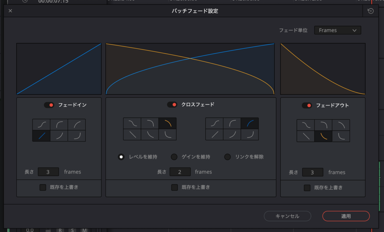Choose the orange selected fade-out curve shape
This screenshot has width=384, height=232.
tap(323, 136)
